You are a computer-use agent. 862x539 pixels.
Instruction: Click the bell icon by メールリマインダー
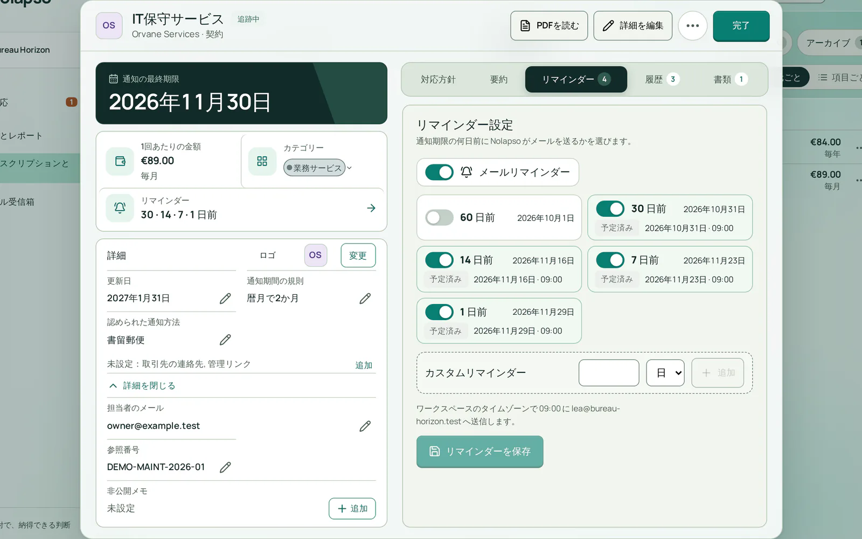point(467,172)
